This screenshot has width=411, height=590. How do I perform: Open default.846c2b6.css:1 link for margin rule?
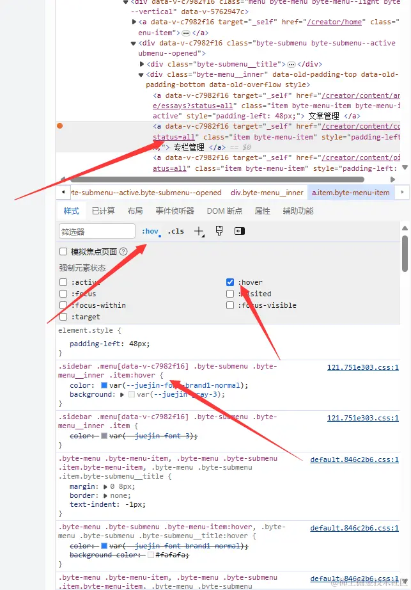(x=354, y=459)
